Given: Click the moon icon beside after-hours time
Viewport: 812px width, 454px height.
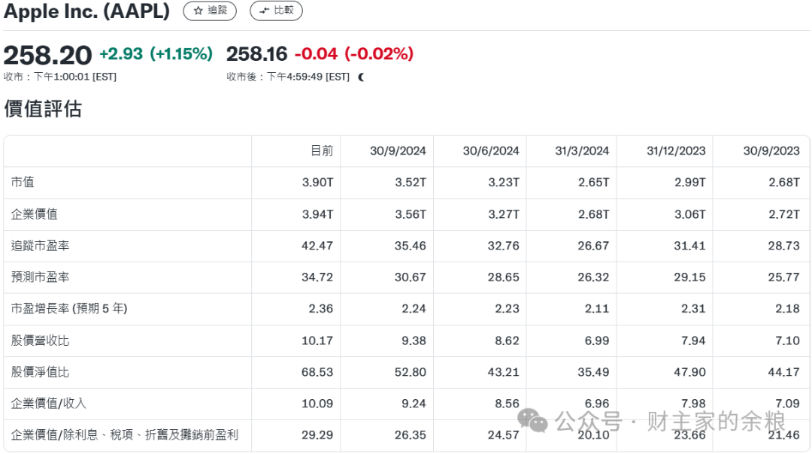Looking at the screenshot, I should pyautogui.click(x=361, y=77).
